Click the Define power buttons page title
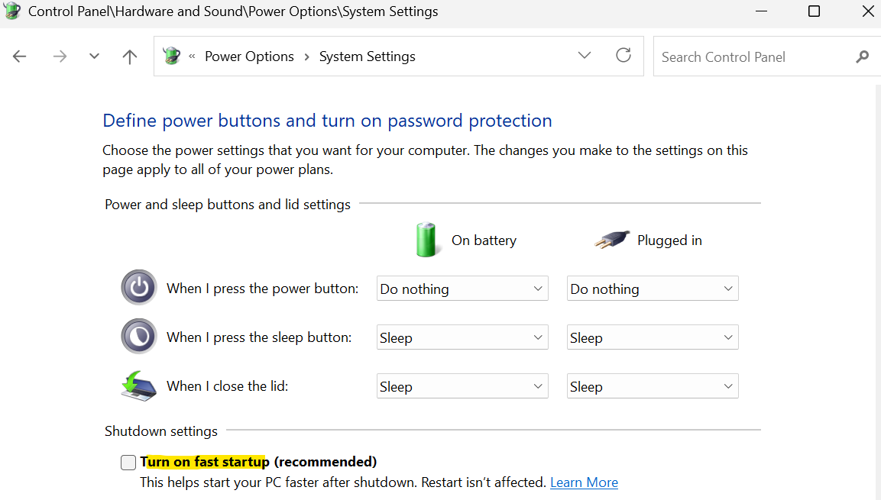 point(327,121)
